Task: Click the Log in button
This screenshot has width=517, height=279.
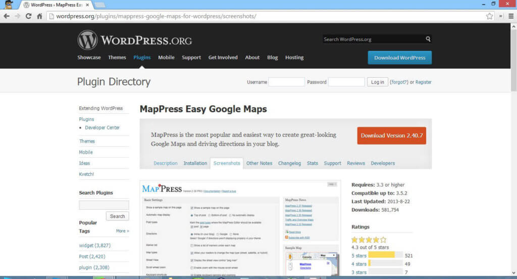Action: point(378,82)
